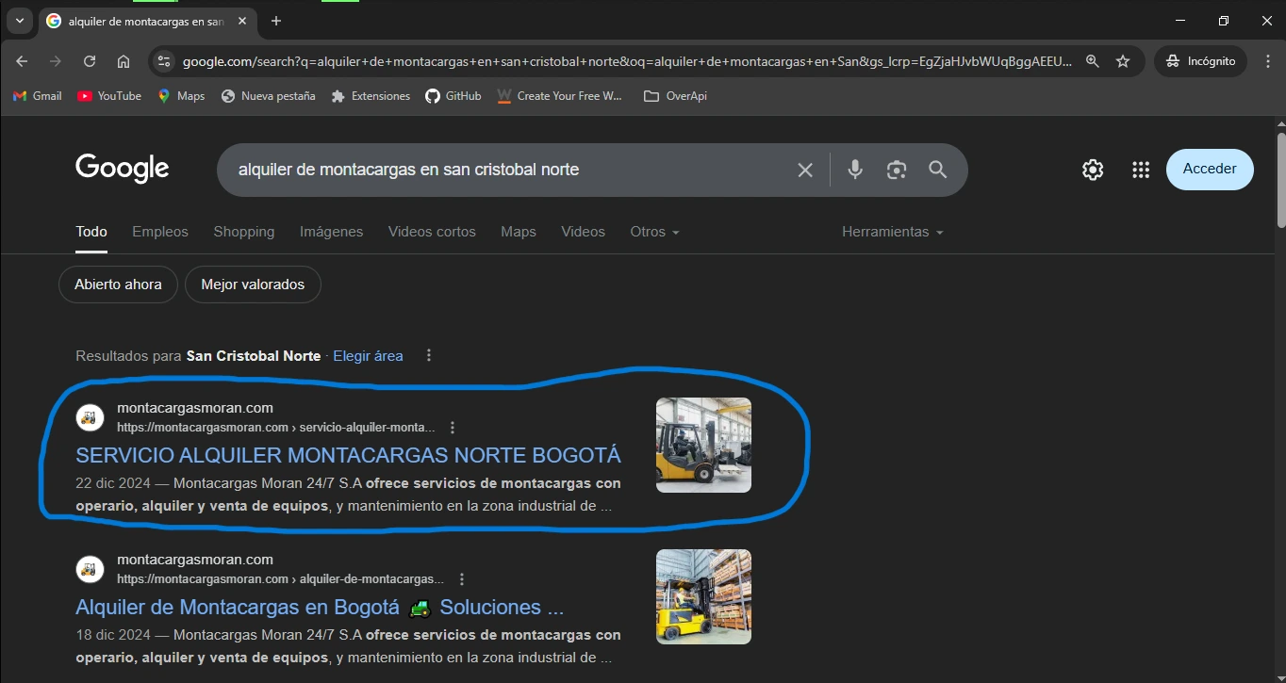The width and height of the screenshot is (1286, 683).
Task: Close the current search results tab
Action: 243,21
